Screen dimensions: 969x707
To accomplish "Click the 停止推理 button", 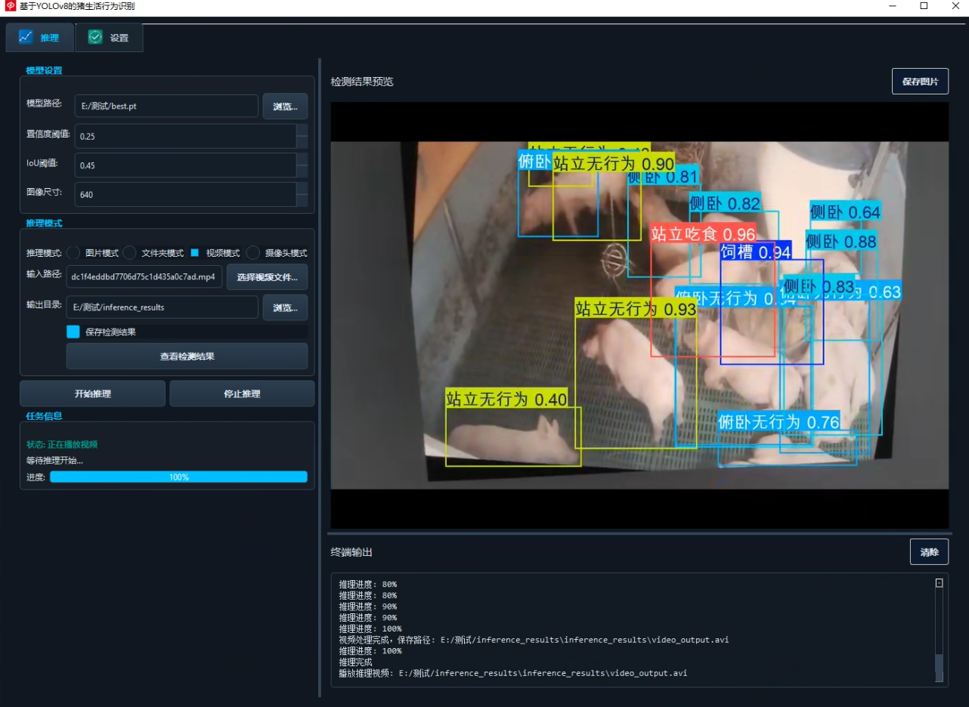I will click(242, 394).
